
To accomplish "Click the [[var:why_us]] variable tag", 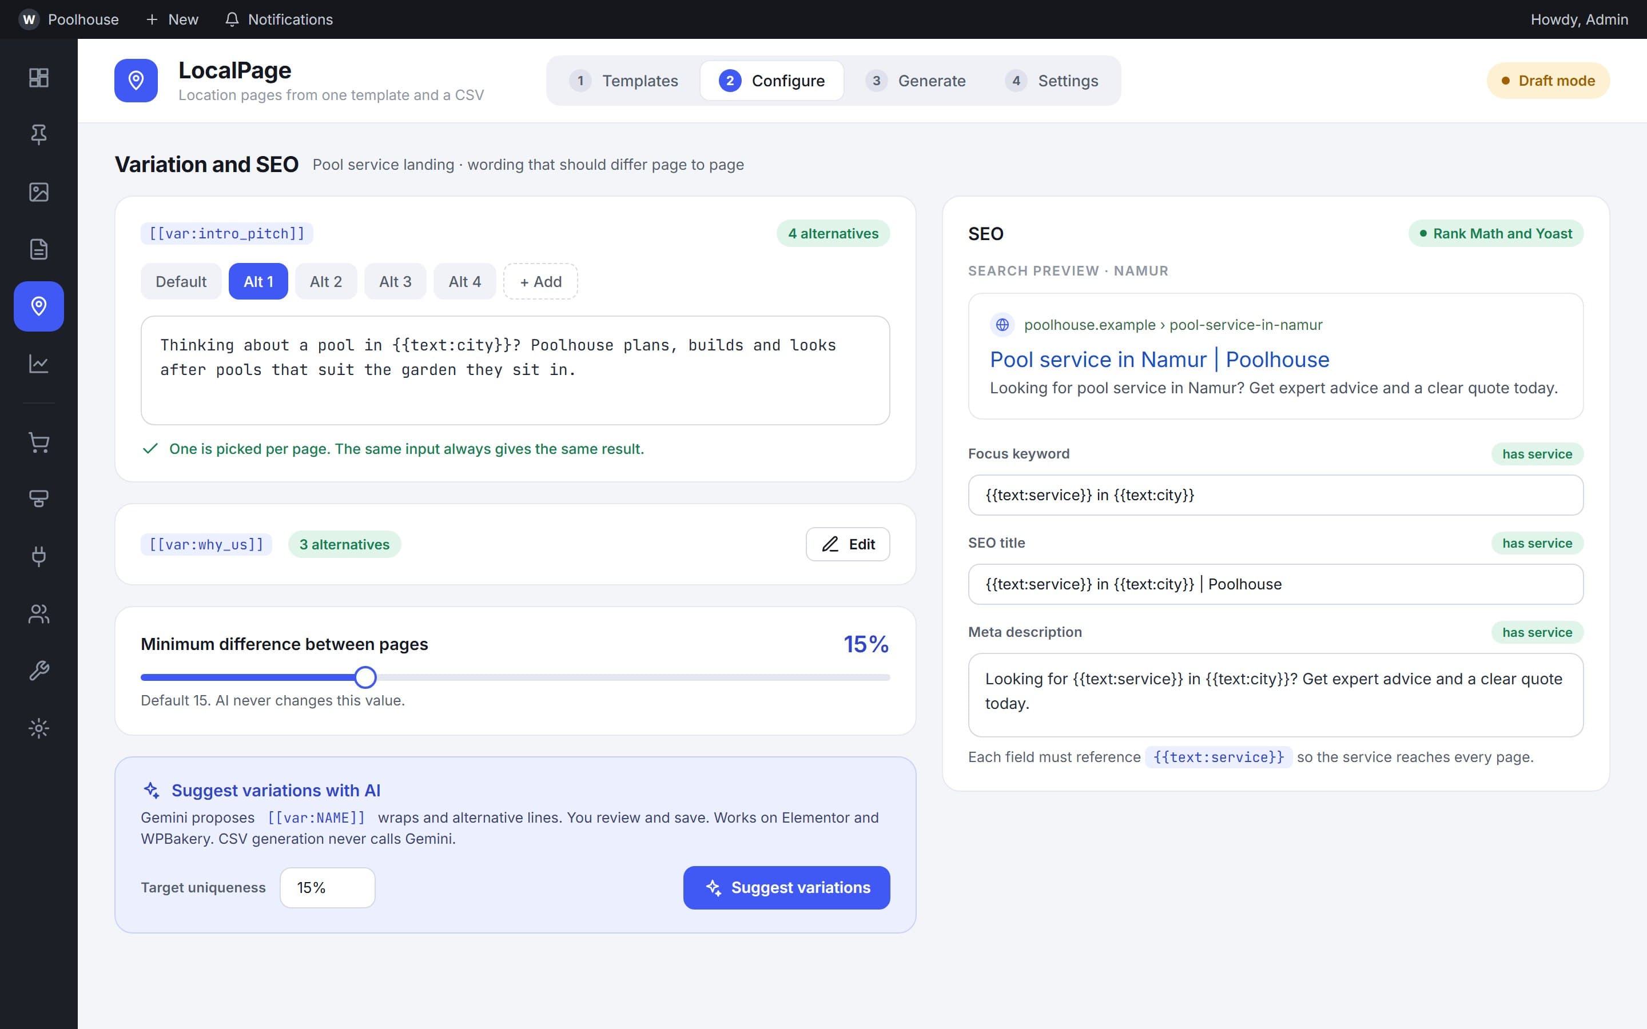I will (x=206, y=544).
